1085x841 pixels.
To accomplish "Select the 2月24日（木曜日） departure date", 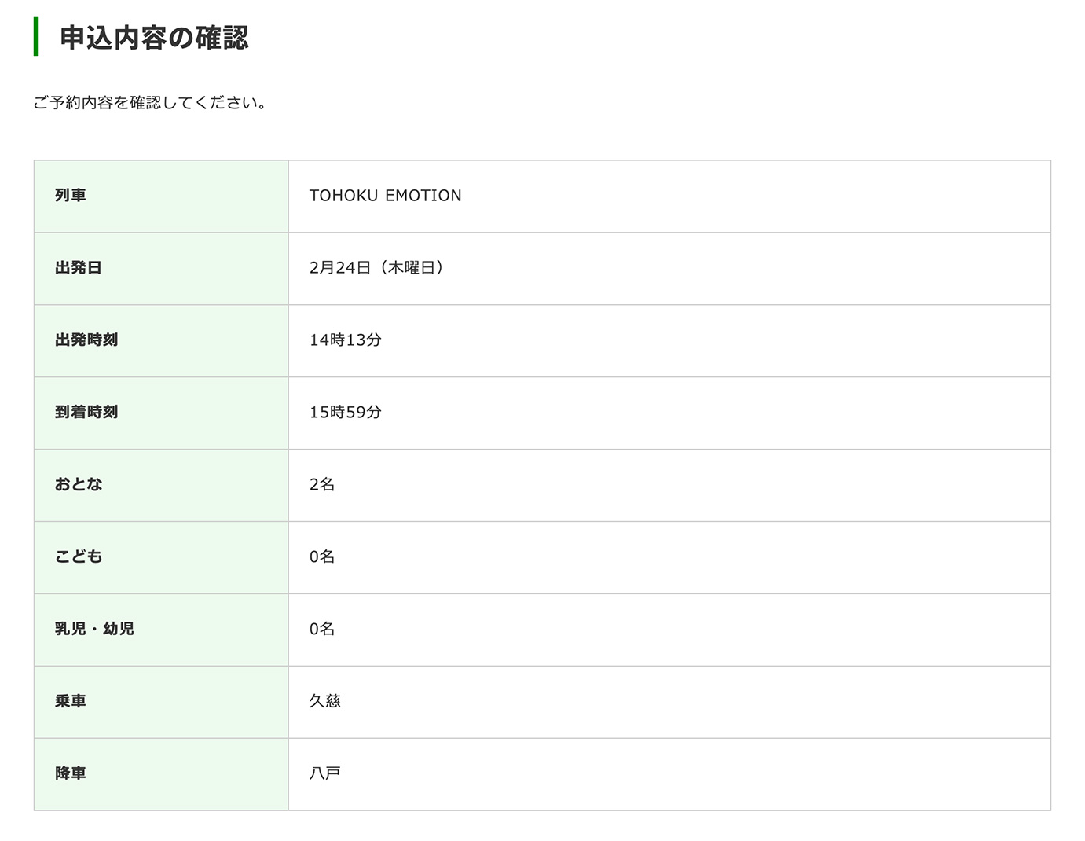I will click(x=377, y=268).
